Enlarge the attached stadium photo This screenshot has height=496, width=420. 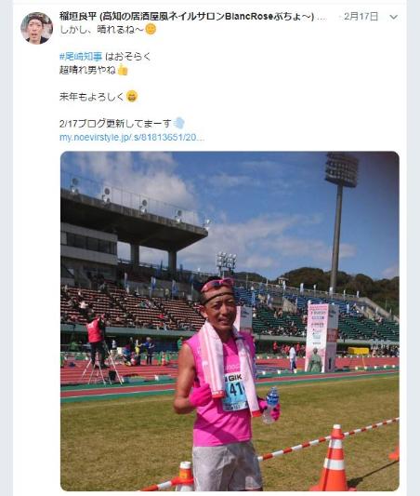coord(230,321)
